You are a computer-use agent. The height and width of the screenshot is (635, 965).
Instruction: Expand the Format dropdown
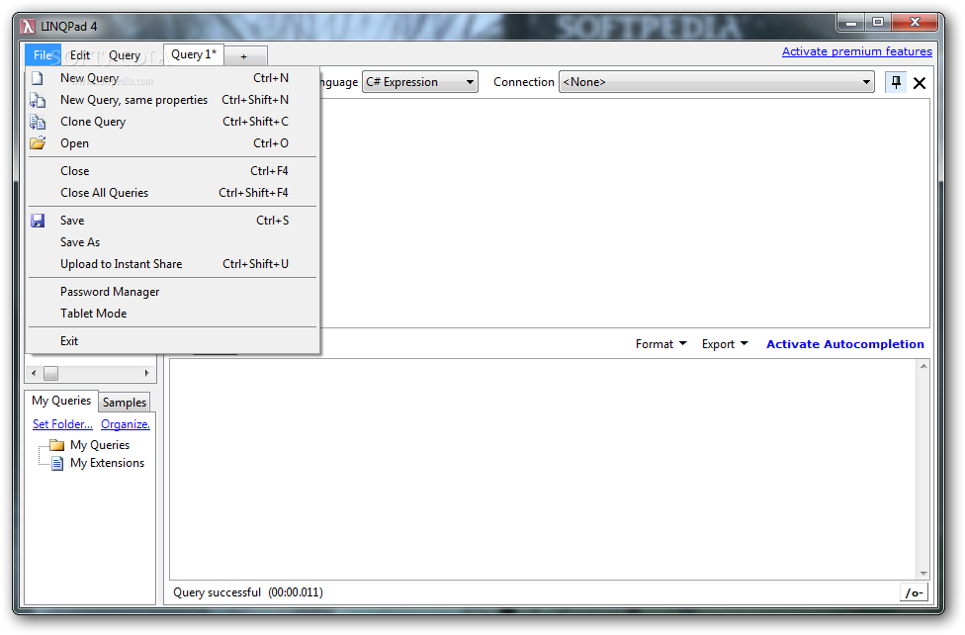pos(661,344)
